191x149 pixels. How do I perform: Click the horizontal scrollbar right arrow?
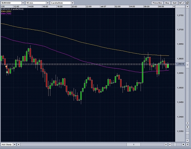click(x=166, y=144)
